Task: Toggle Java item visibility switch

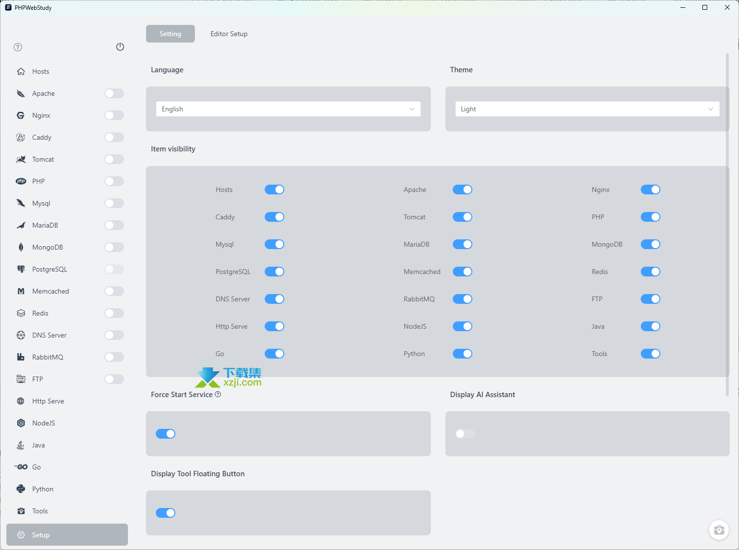Action: 651,326
